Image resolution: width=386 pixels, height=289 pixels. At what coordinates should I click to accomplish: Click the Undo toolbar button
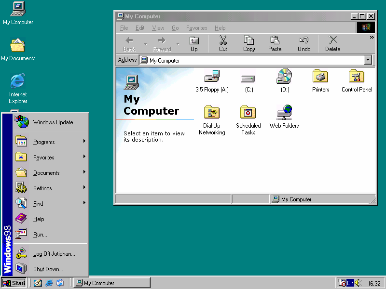tap(304, 44)
